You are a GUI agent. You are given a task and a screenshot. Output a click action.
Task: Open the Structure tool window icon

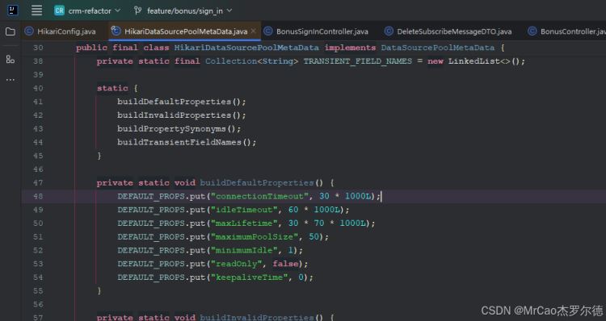click(11, 59)
